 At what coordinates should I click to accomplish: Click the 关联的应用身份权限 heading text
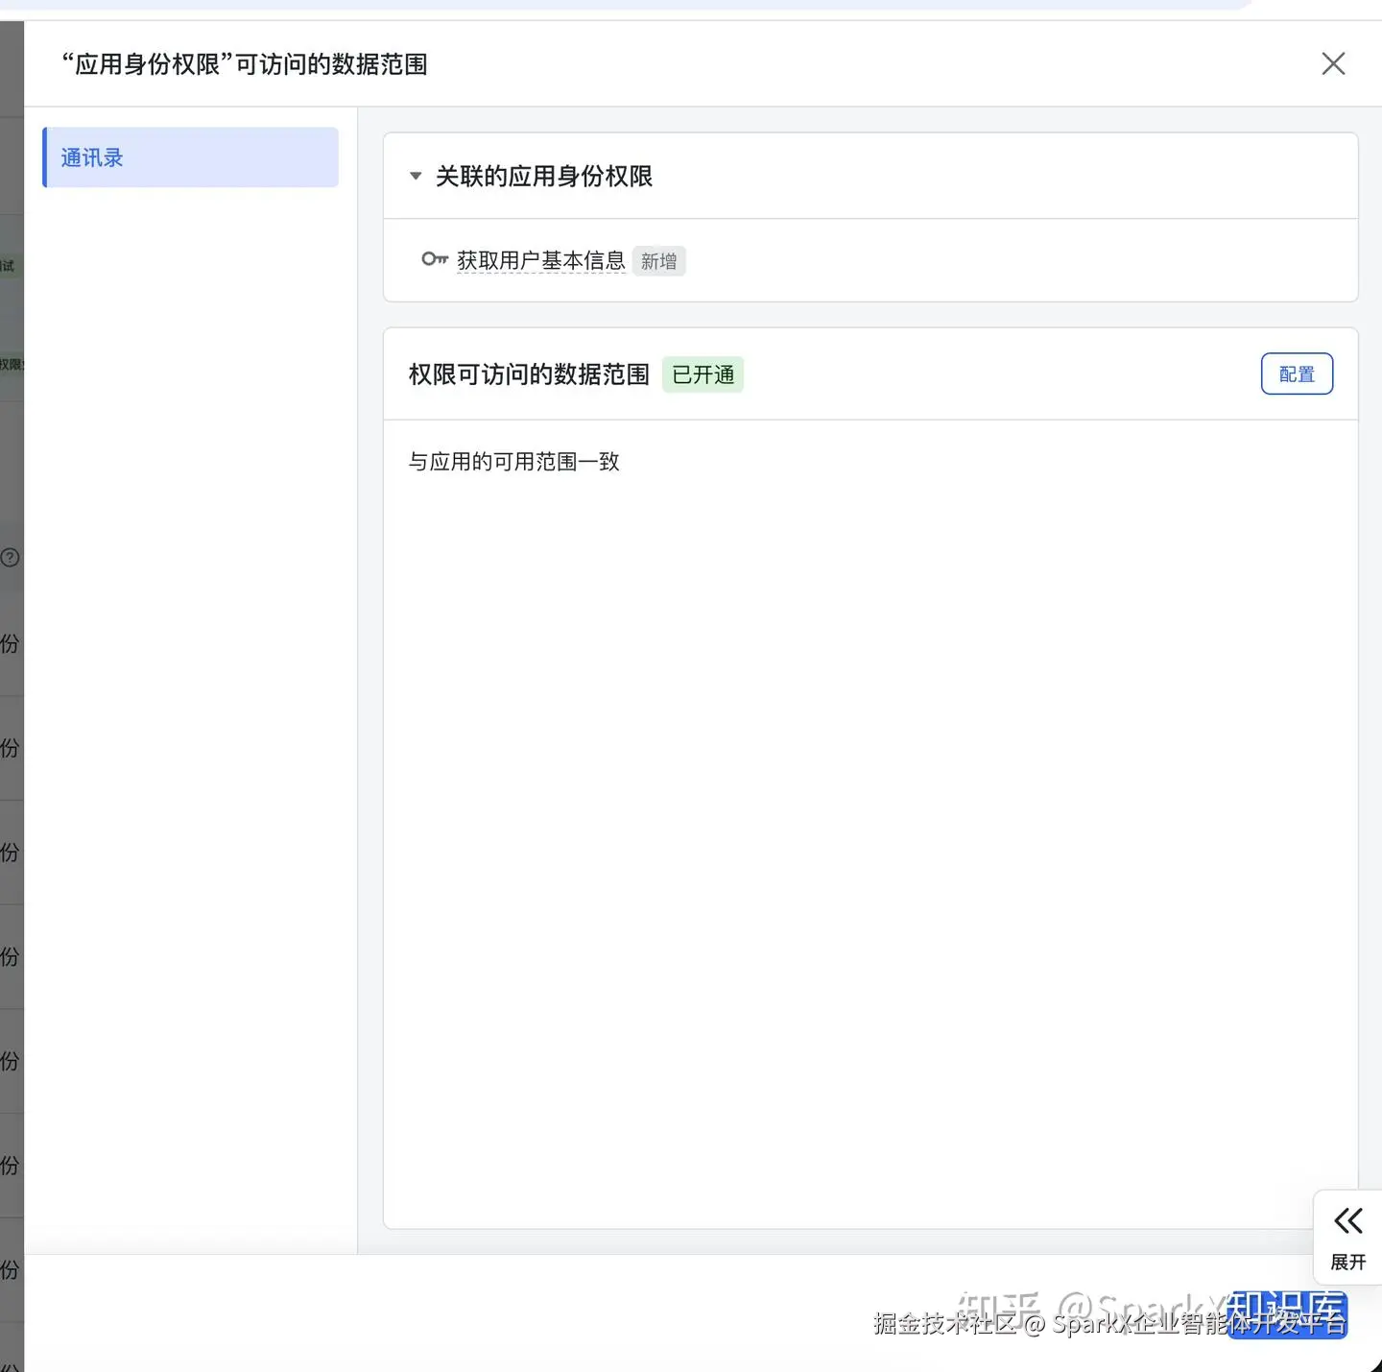(x=544, y=177)
